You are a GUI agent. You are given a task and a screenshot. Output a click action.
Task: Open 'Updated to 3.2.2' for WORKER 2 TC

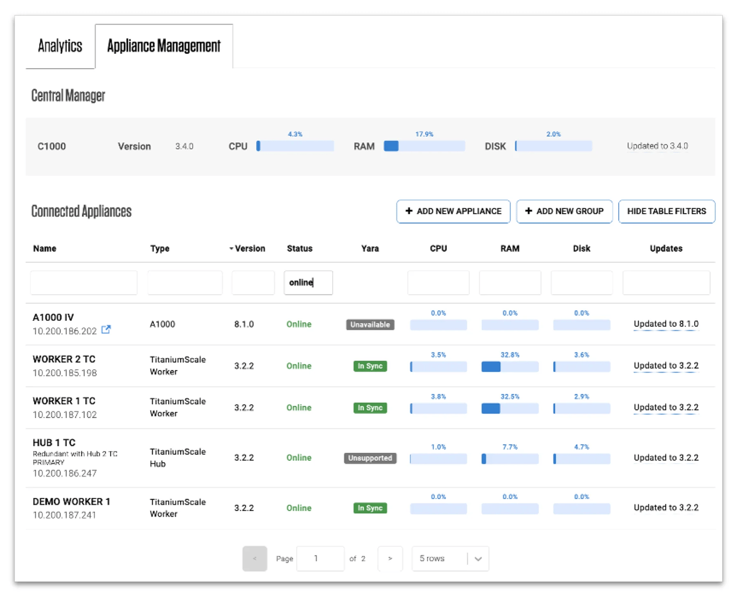point(666,366)
